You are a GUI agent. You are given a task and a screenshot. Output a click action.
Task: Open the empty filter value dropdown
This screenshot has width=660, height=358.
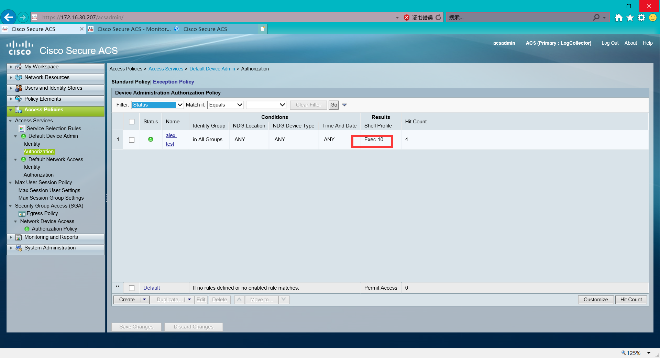(x=266, y=105)
